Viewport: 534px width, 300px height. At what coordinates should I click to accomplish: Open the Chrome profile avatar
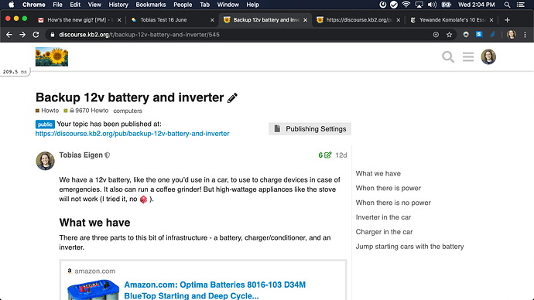(512, 34)
